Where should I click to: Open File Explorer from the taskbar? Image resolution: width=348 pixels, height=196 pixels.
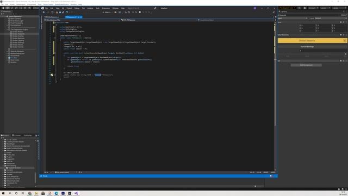(36, 193)
